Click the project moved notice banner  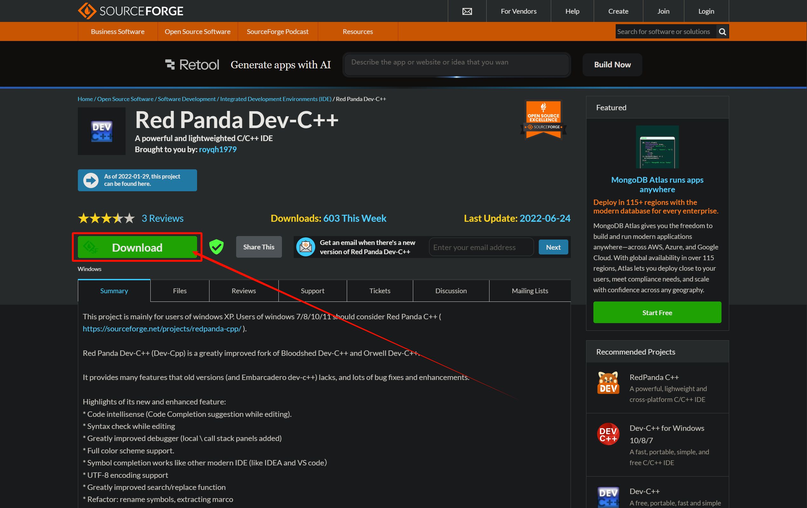coord(137,180)
